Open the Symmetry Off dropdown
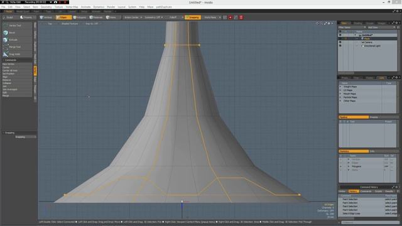This screenshot has width=402, height=226. [x=153, y=18]
